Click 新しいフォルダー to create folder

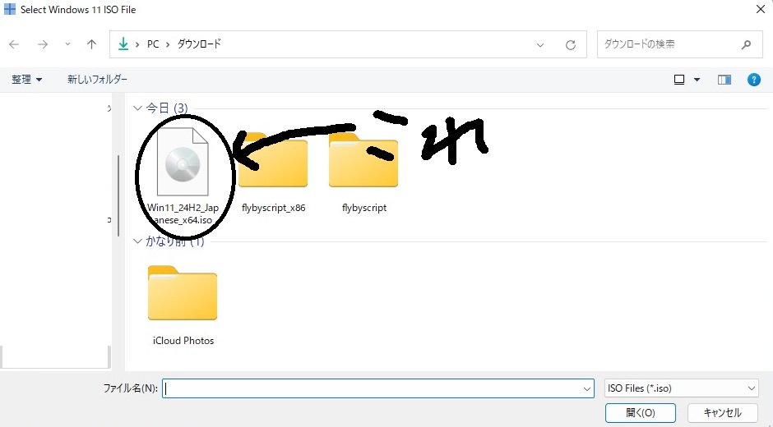click(x=97, y=80)
